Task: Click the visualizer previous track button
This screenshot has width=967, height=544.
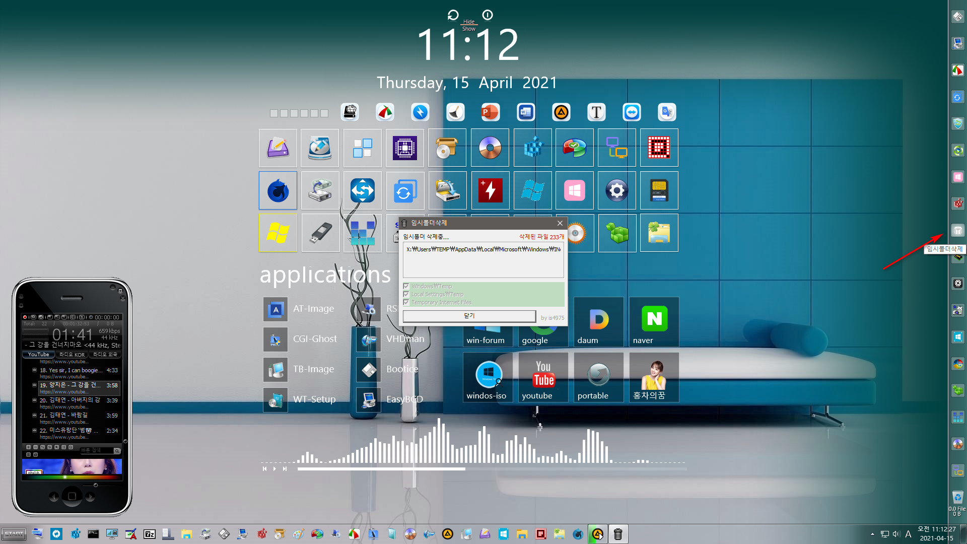Action: (x=264, y=468)
